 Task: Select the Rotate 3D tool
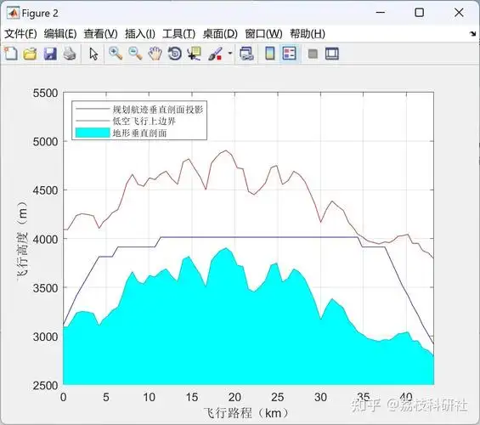pyautogui.click(x=175, y=54)
